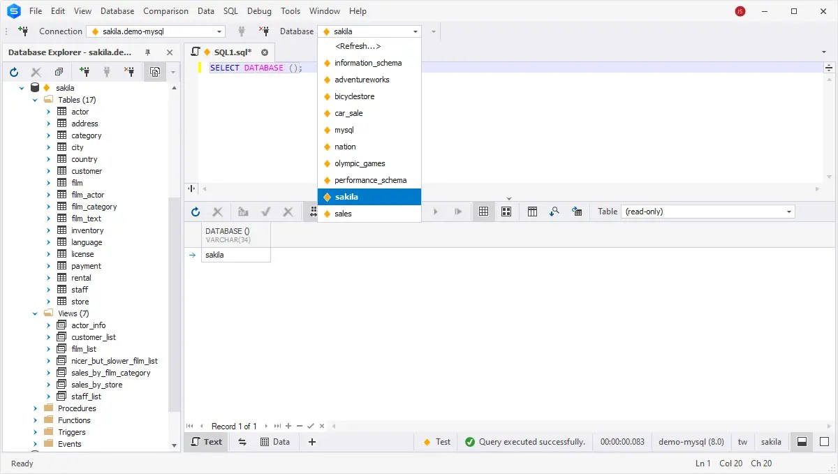The width and height of the screenshot is (838, 474).
Task: Open the Comparison menu
Action: (166, 11)
